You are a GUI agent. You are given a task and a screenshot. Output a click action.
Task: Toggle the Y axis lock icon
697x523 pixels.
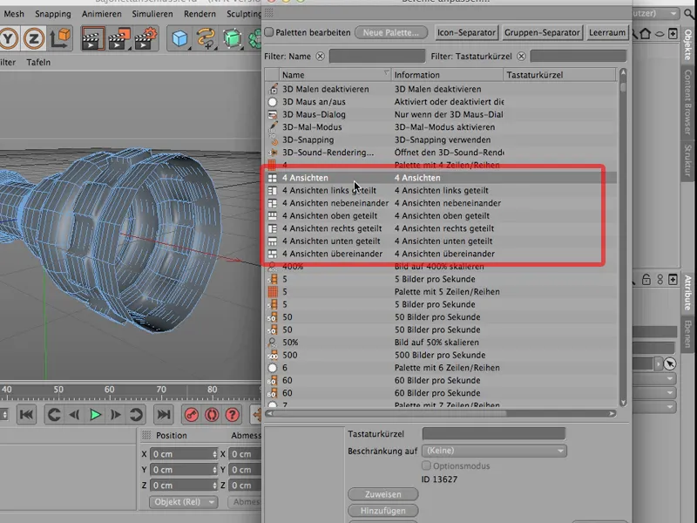[x=9, y=38]
